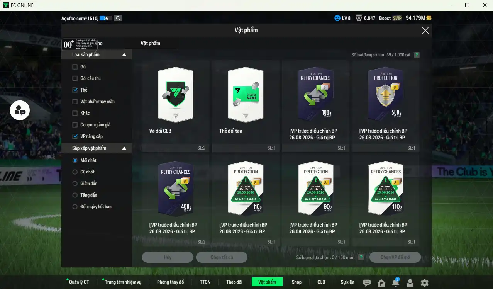The width and height of the screenshot is (493, 289).
Task: Click the Hủy button
Action: click(168, 257)
